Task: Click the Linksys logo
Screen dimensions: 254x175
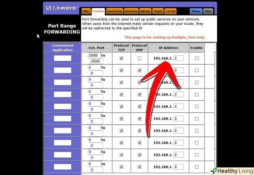Action: point(62,8)
